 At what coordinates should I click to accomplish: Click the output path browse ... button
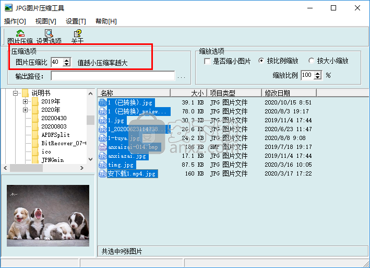tap(181, 76)
